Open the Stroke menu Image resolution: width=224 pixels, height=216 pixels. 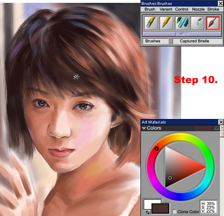[x=213, y=9]
